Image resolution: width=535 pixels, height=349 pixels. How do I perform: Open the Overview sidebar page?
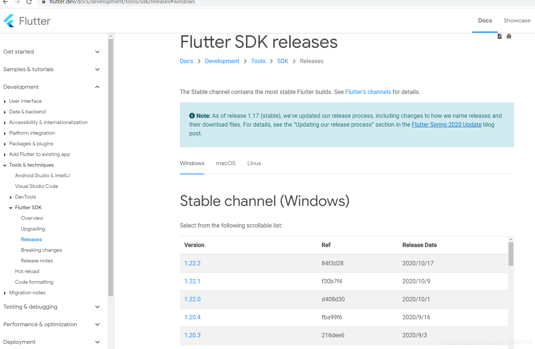32,218
